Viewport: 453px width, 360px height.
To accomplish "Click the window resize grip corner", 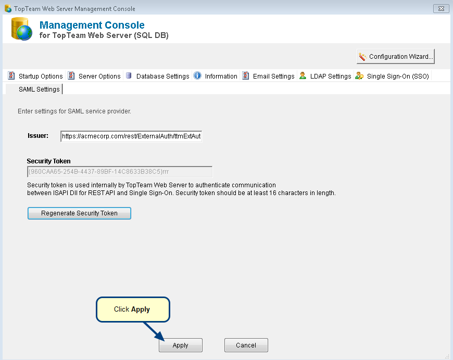I will (x=447, y=356).
